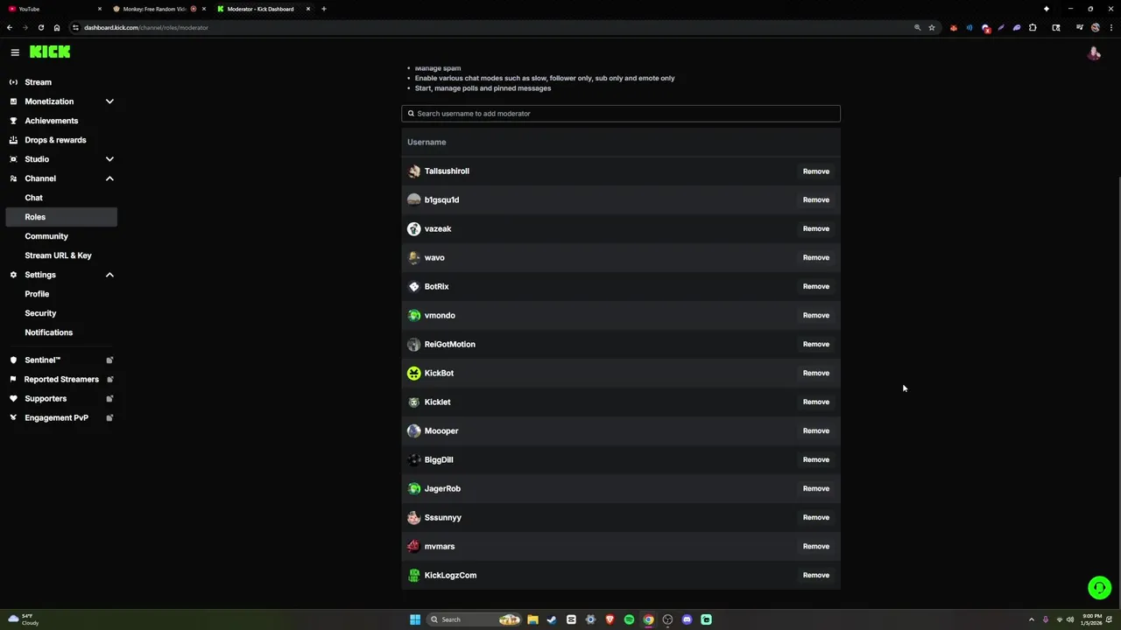The image size is (1121, 630).
Task: Open Notifications settings
Action: pos(48,332)
